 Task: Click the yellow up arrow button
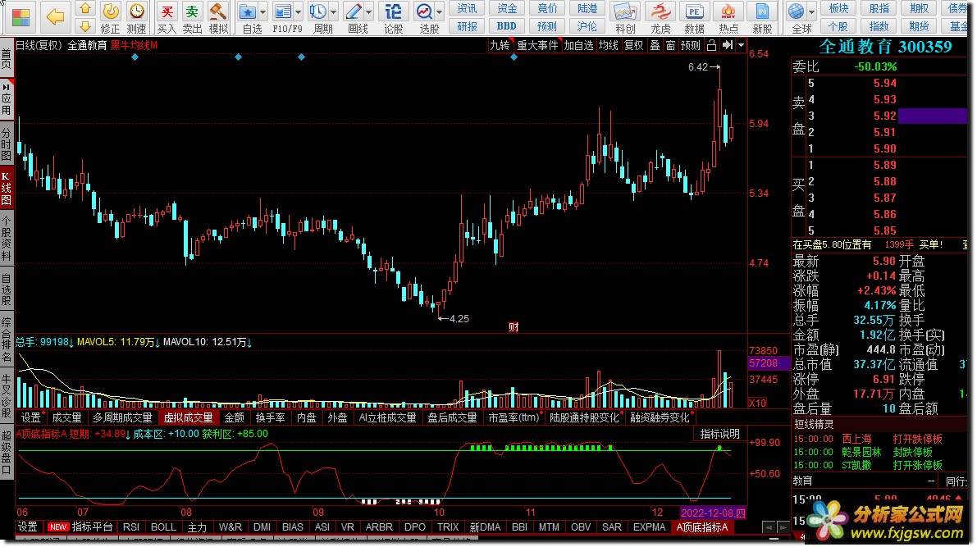point(85,9)
